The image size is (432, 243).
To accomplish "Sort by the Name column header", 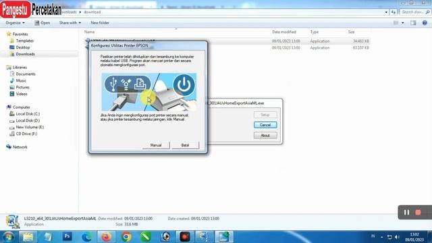I will 89,32.
